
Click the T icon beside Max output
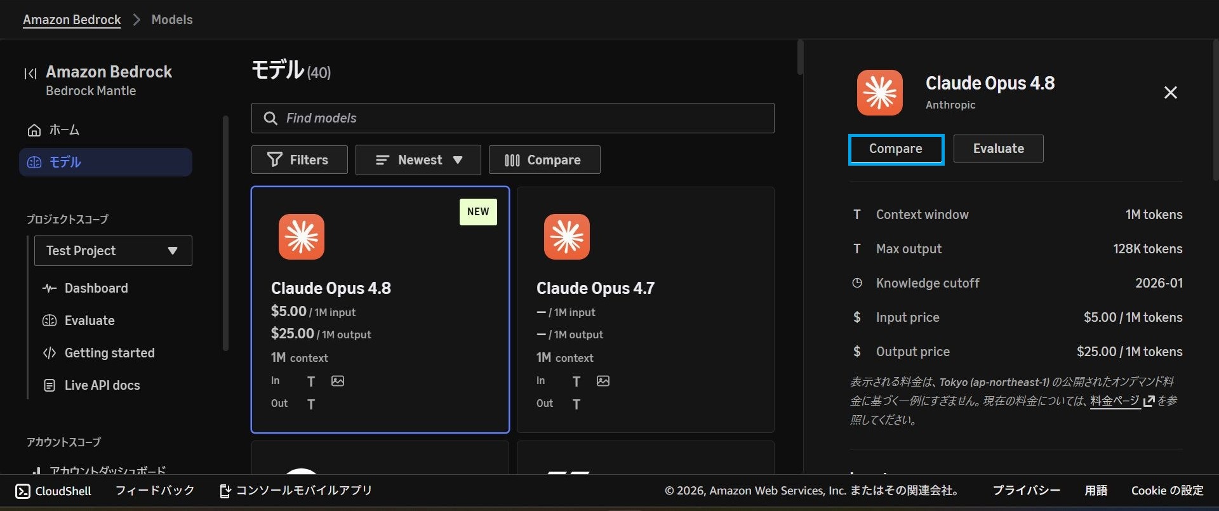tap(857, 249)
